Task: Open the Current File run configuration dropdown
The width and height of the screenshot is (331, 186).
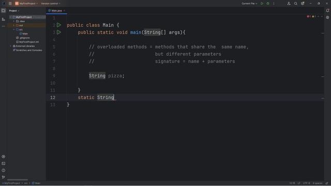Action: [x=249, y=4]
